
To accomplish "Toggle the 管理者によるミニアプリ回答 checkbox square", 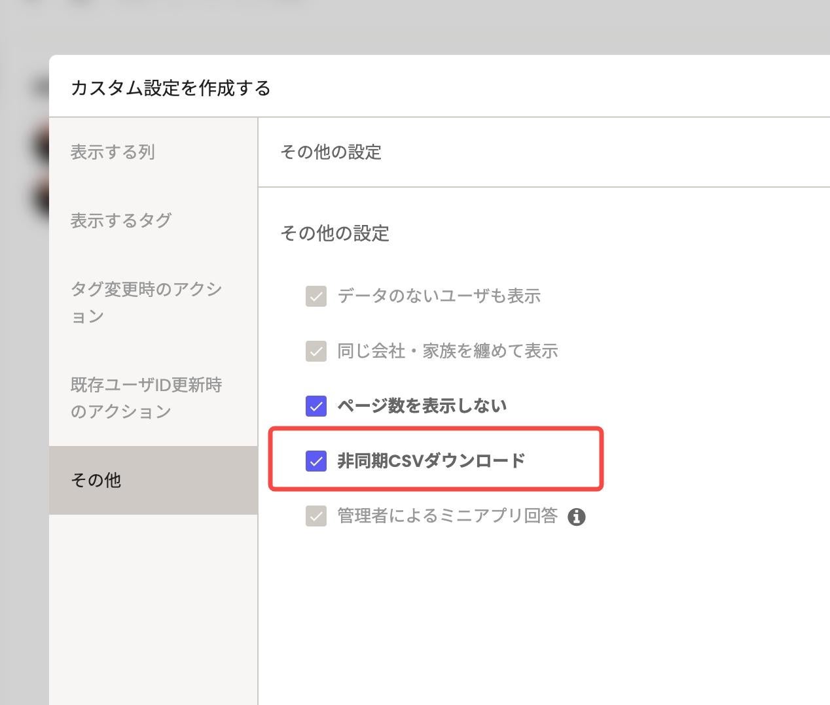I will pos(316,517).
